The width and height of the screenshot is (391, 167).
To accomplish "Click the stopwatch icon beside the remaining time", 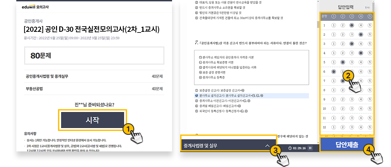I will (x=290, y=148).
